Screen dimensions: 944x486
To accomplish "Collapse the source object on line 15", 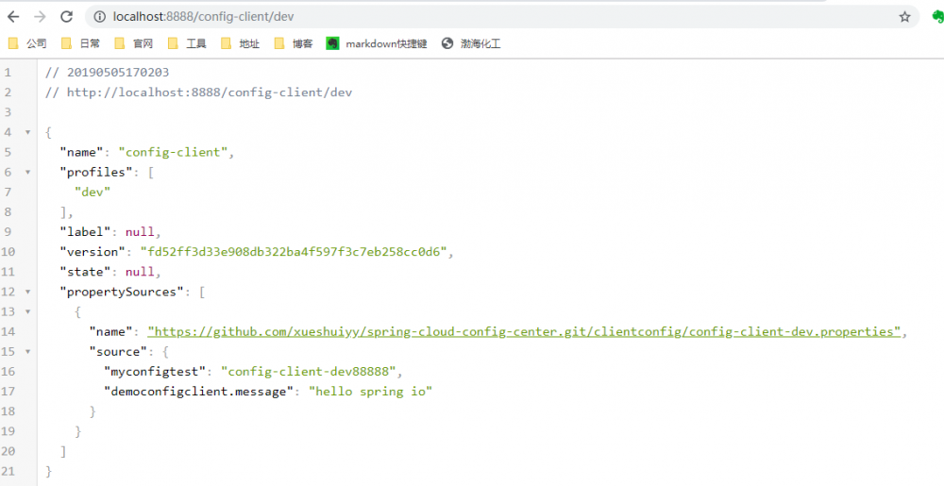I will 27,351.
